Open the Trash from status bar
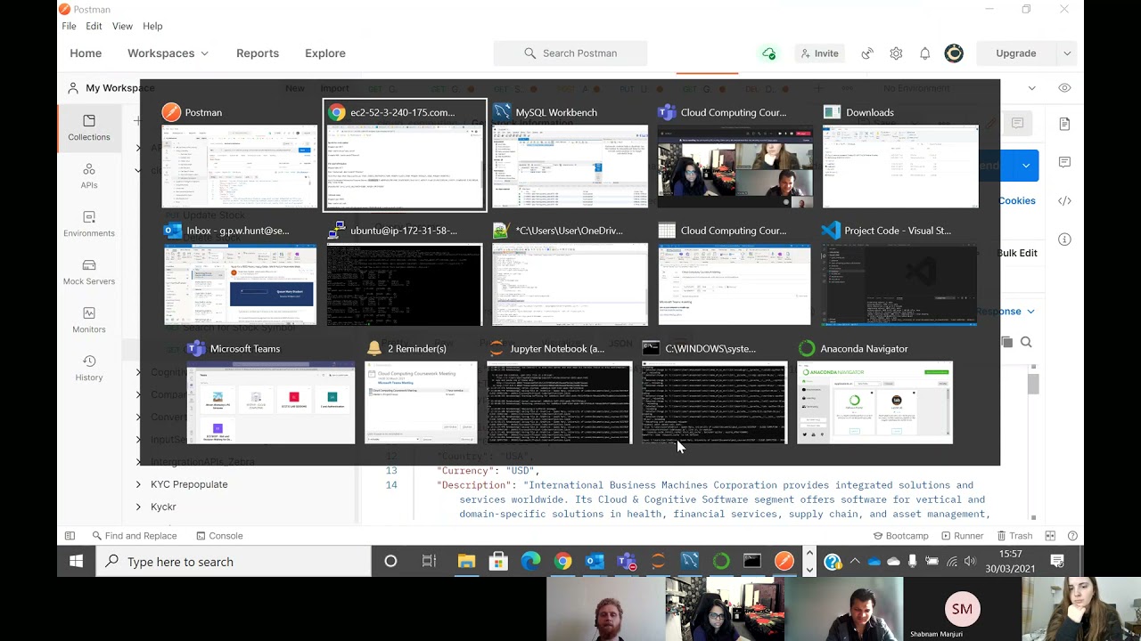This screenshot has height=641, width=1141. click(1014, 536)
